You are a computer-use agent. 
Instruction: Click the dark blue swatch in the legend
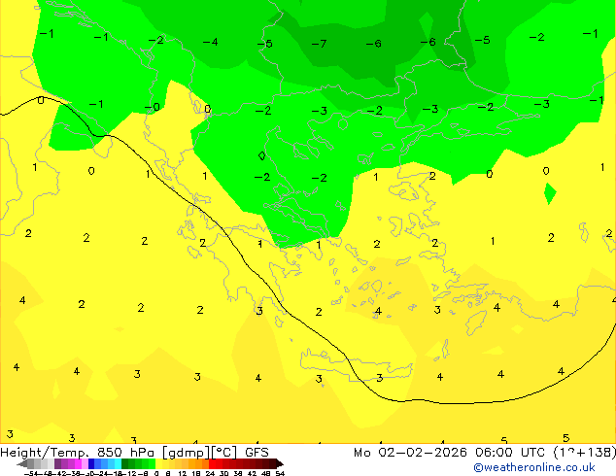pos(91,463)
